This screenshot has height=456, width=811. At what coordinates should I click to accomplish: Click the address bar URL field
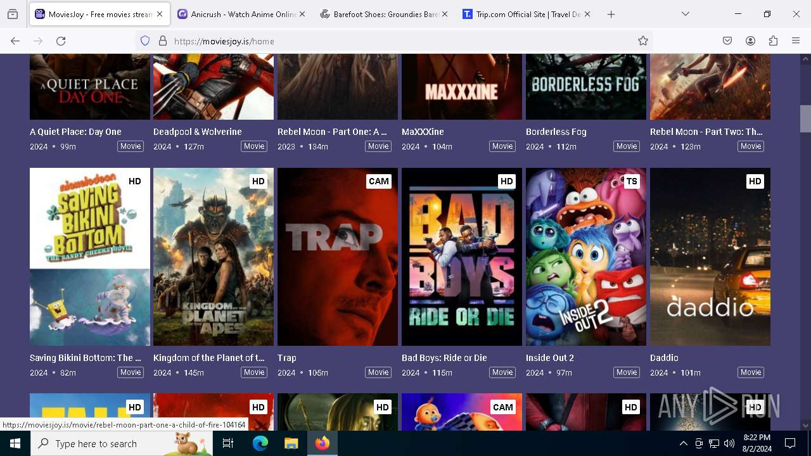point(393,41)
